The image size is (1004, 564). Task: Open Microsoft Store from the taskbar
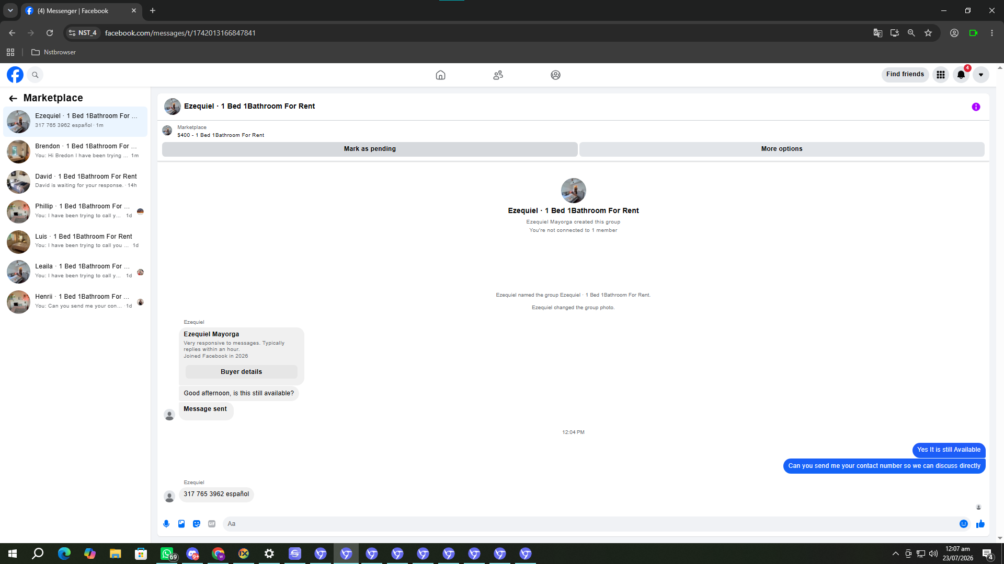[x=141, y=554]
